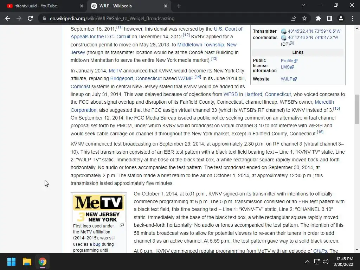Bookmark this page with the star icon
Screen dimensions: 360x270
[x=304, y=18]
